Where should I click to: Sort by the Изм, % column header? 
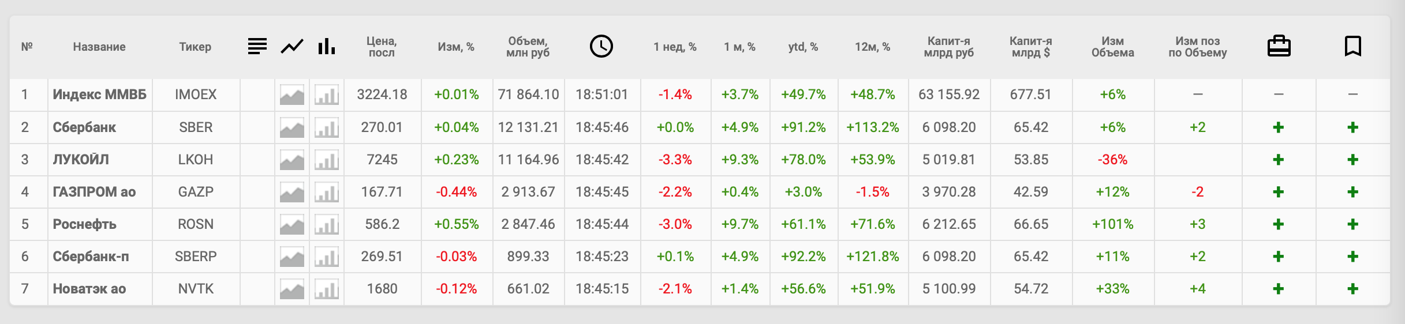[x=456, y=47]
